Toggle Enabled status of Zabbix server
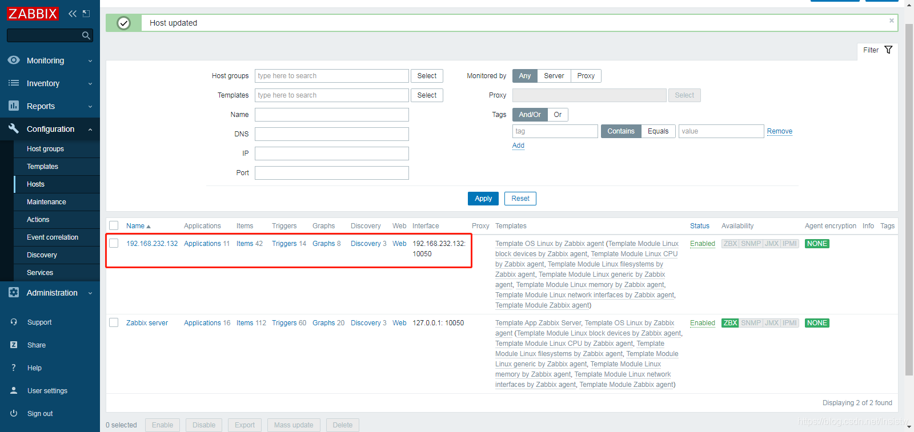 pyautogui.click(x=702, y=323)
